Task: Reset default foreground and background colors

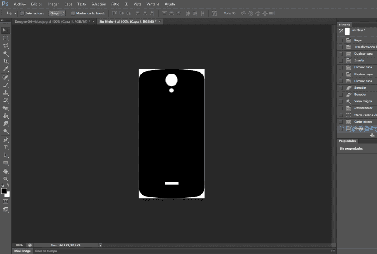Action: tap(3, 185)
